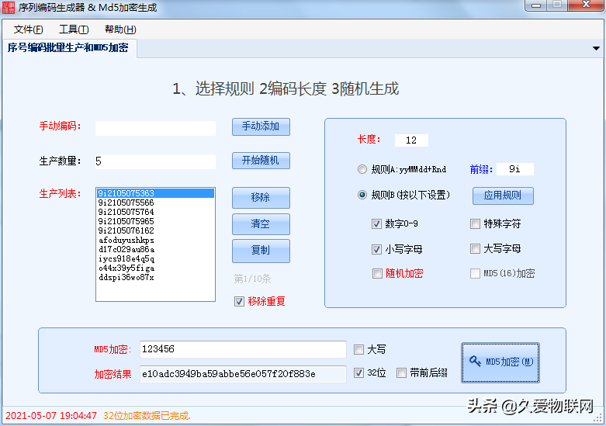Open the 帮助(H) menu
The width and height of the screenshot is (606, 426).
120,29
